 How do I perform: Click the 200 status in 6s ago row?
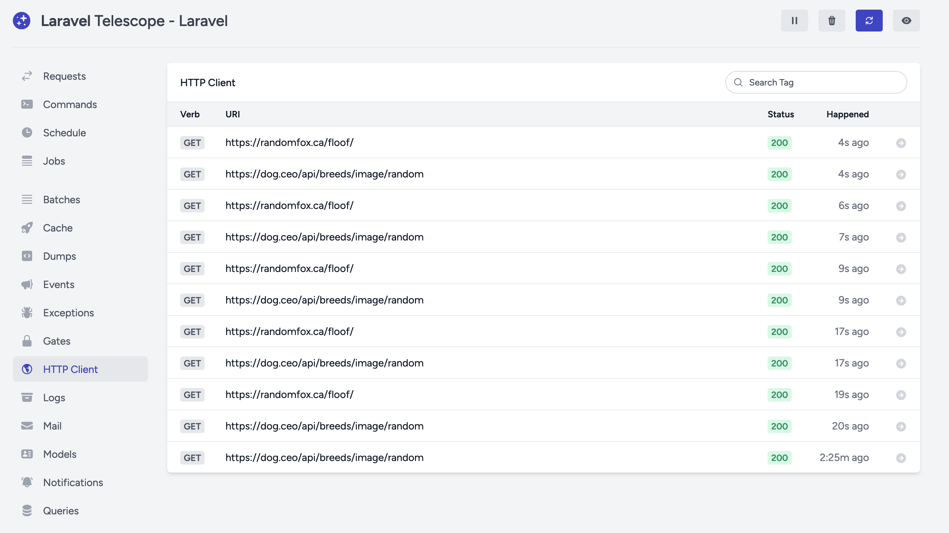[x=779, y=206]
